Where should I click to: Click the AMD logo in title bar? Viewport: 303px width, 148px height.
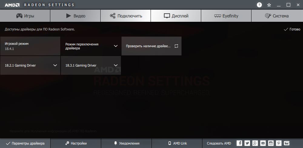12,5
